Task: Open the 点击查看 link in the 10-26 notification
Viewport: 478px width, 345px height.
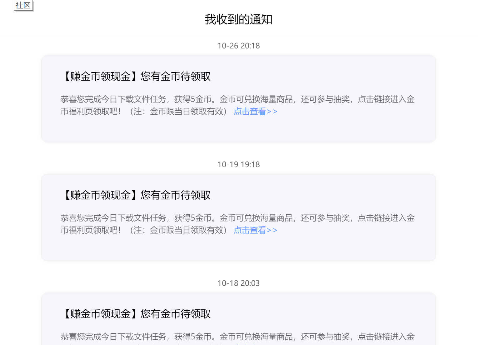Action: (x=255, y=111)
